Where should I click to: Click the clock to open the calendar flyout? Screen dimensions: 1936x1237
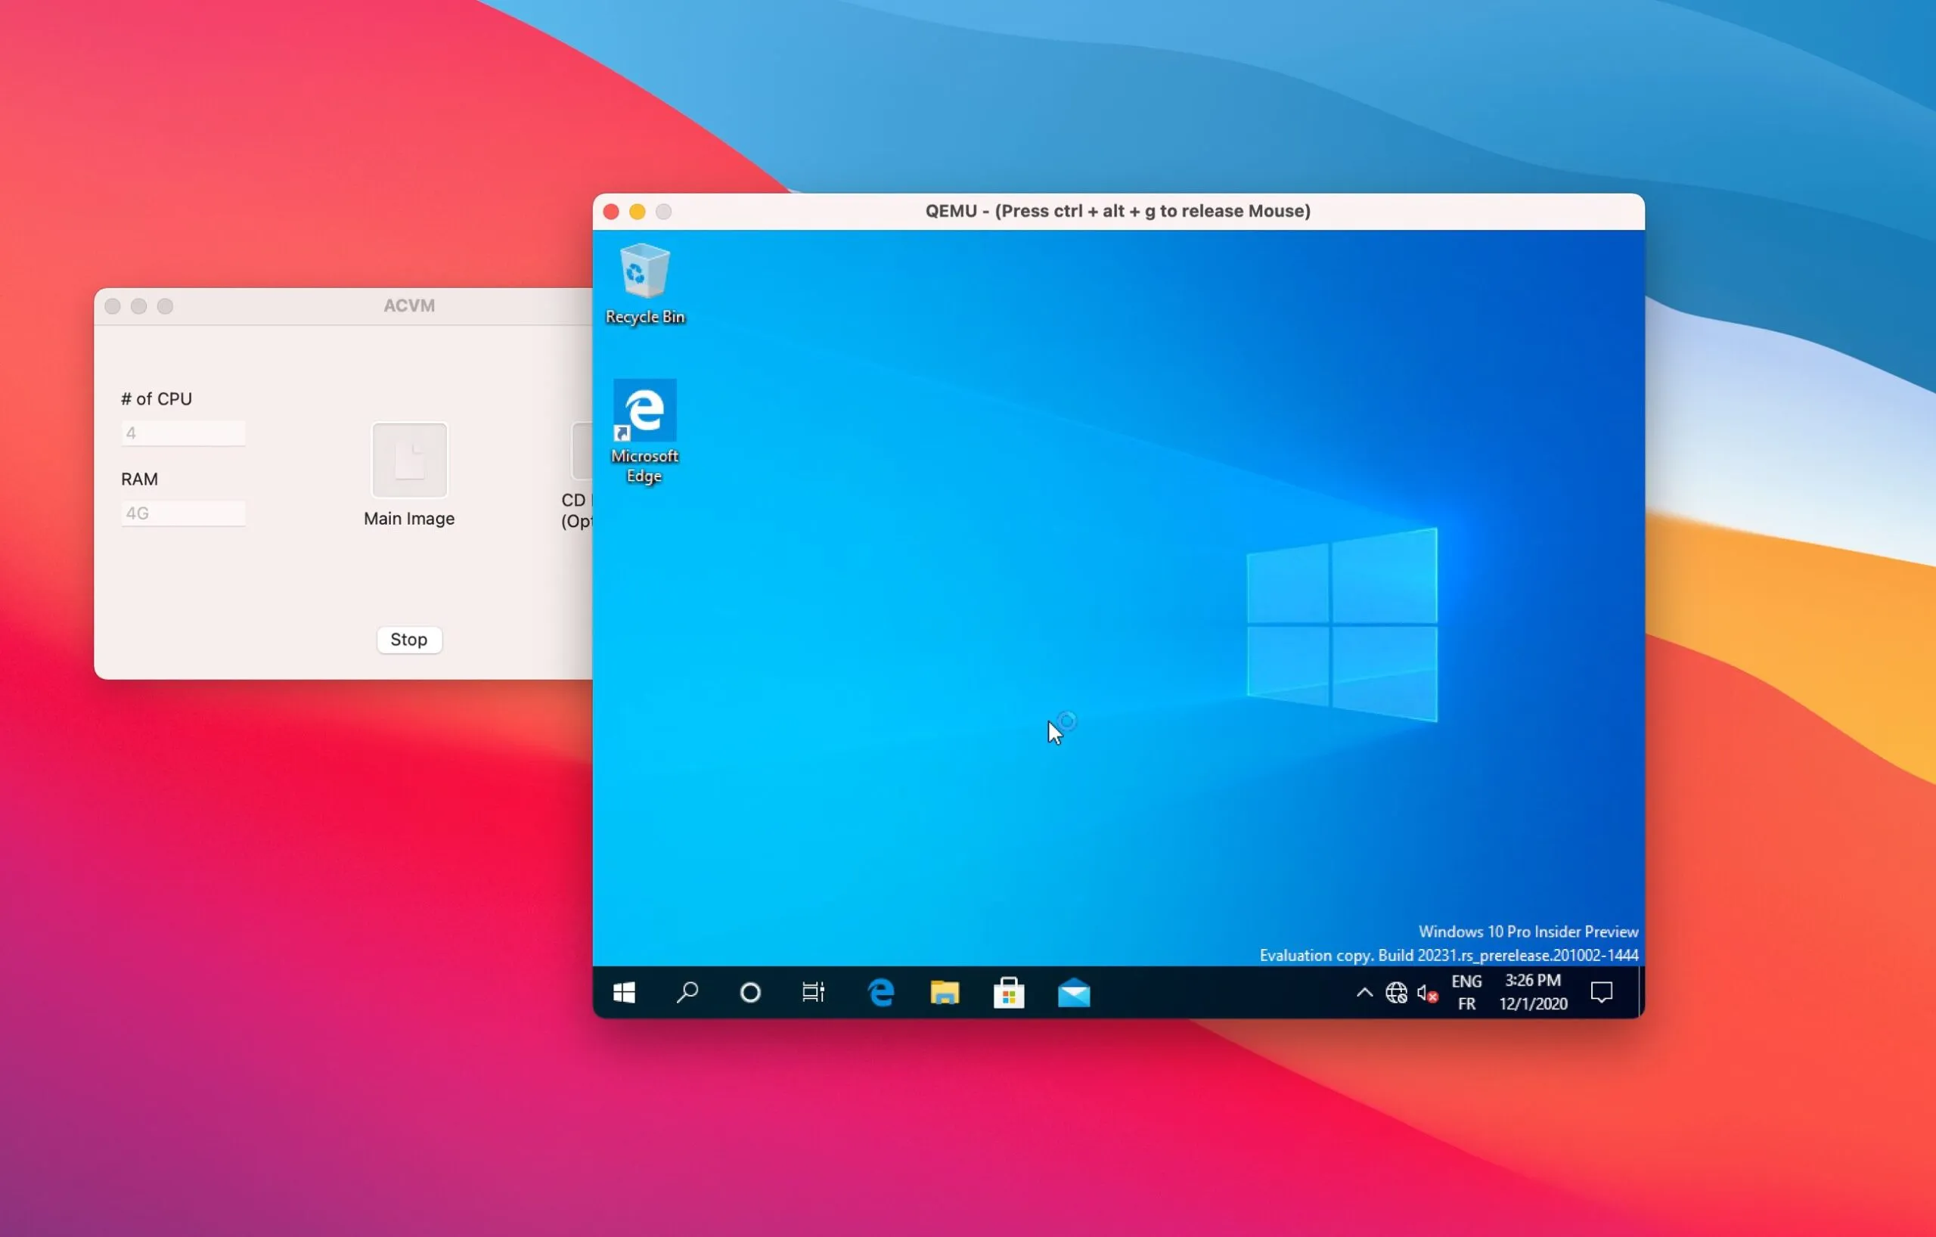click(x=1531, y=992)
